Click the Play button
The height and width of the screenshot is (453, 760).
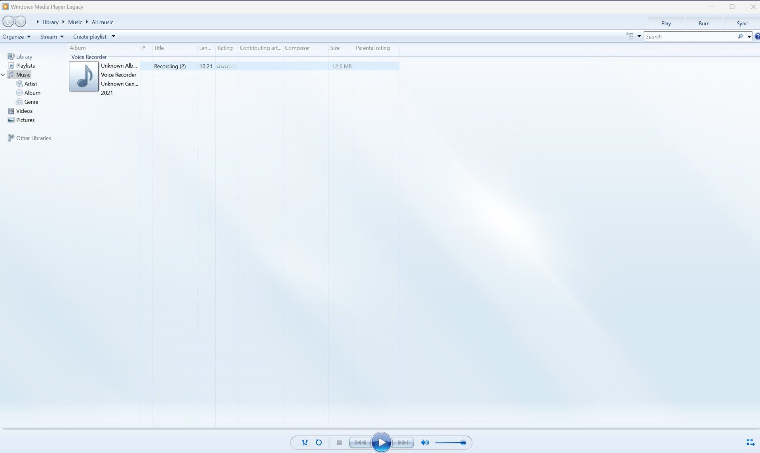[381, 443]
